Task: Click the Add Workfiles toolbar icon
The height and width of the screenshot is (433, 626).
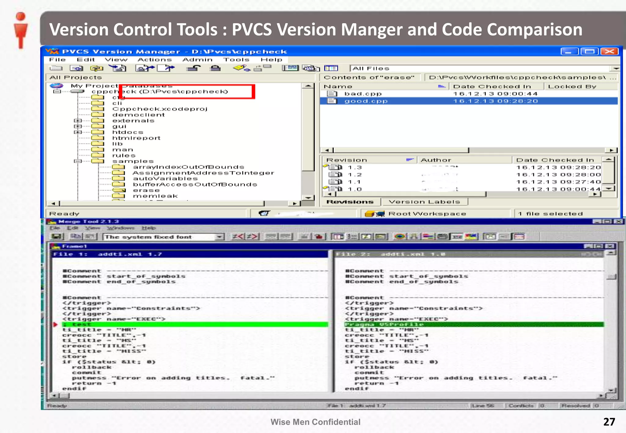Action: tap(76, 68)
